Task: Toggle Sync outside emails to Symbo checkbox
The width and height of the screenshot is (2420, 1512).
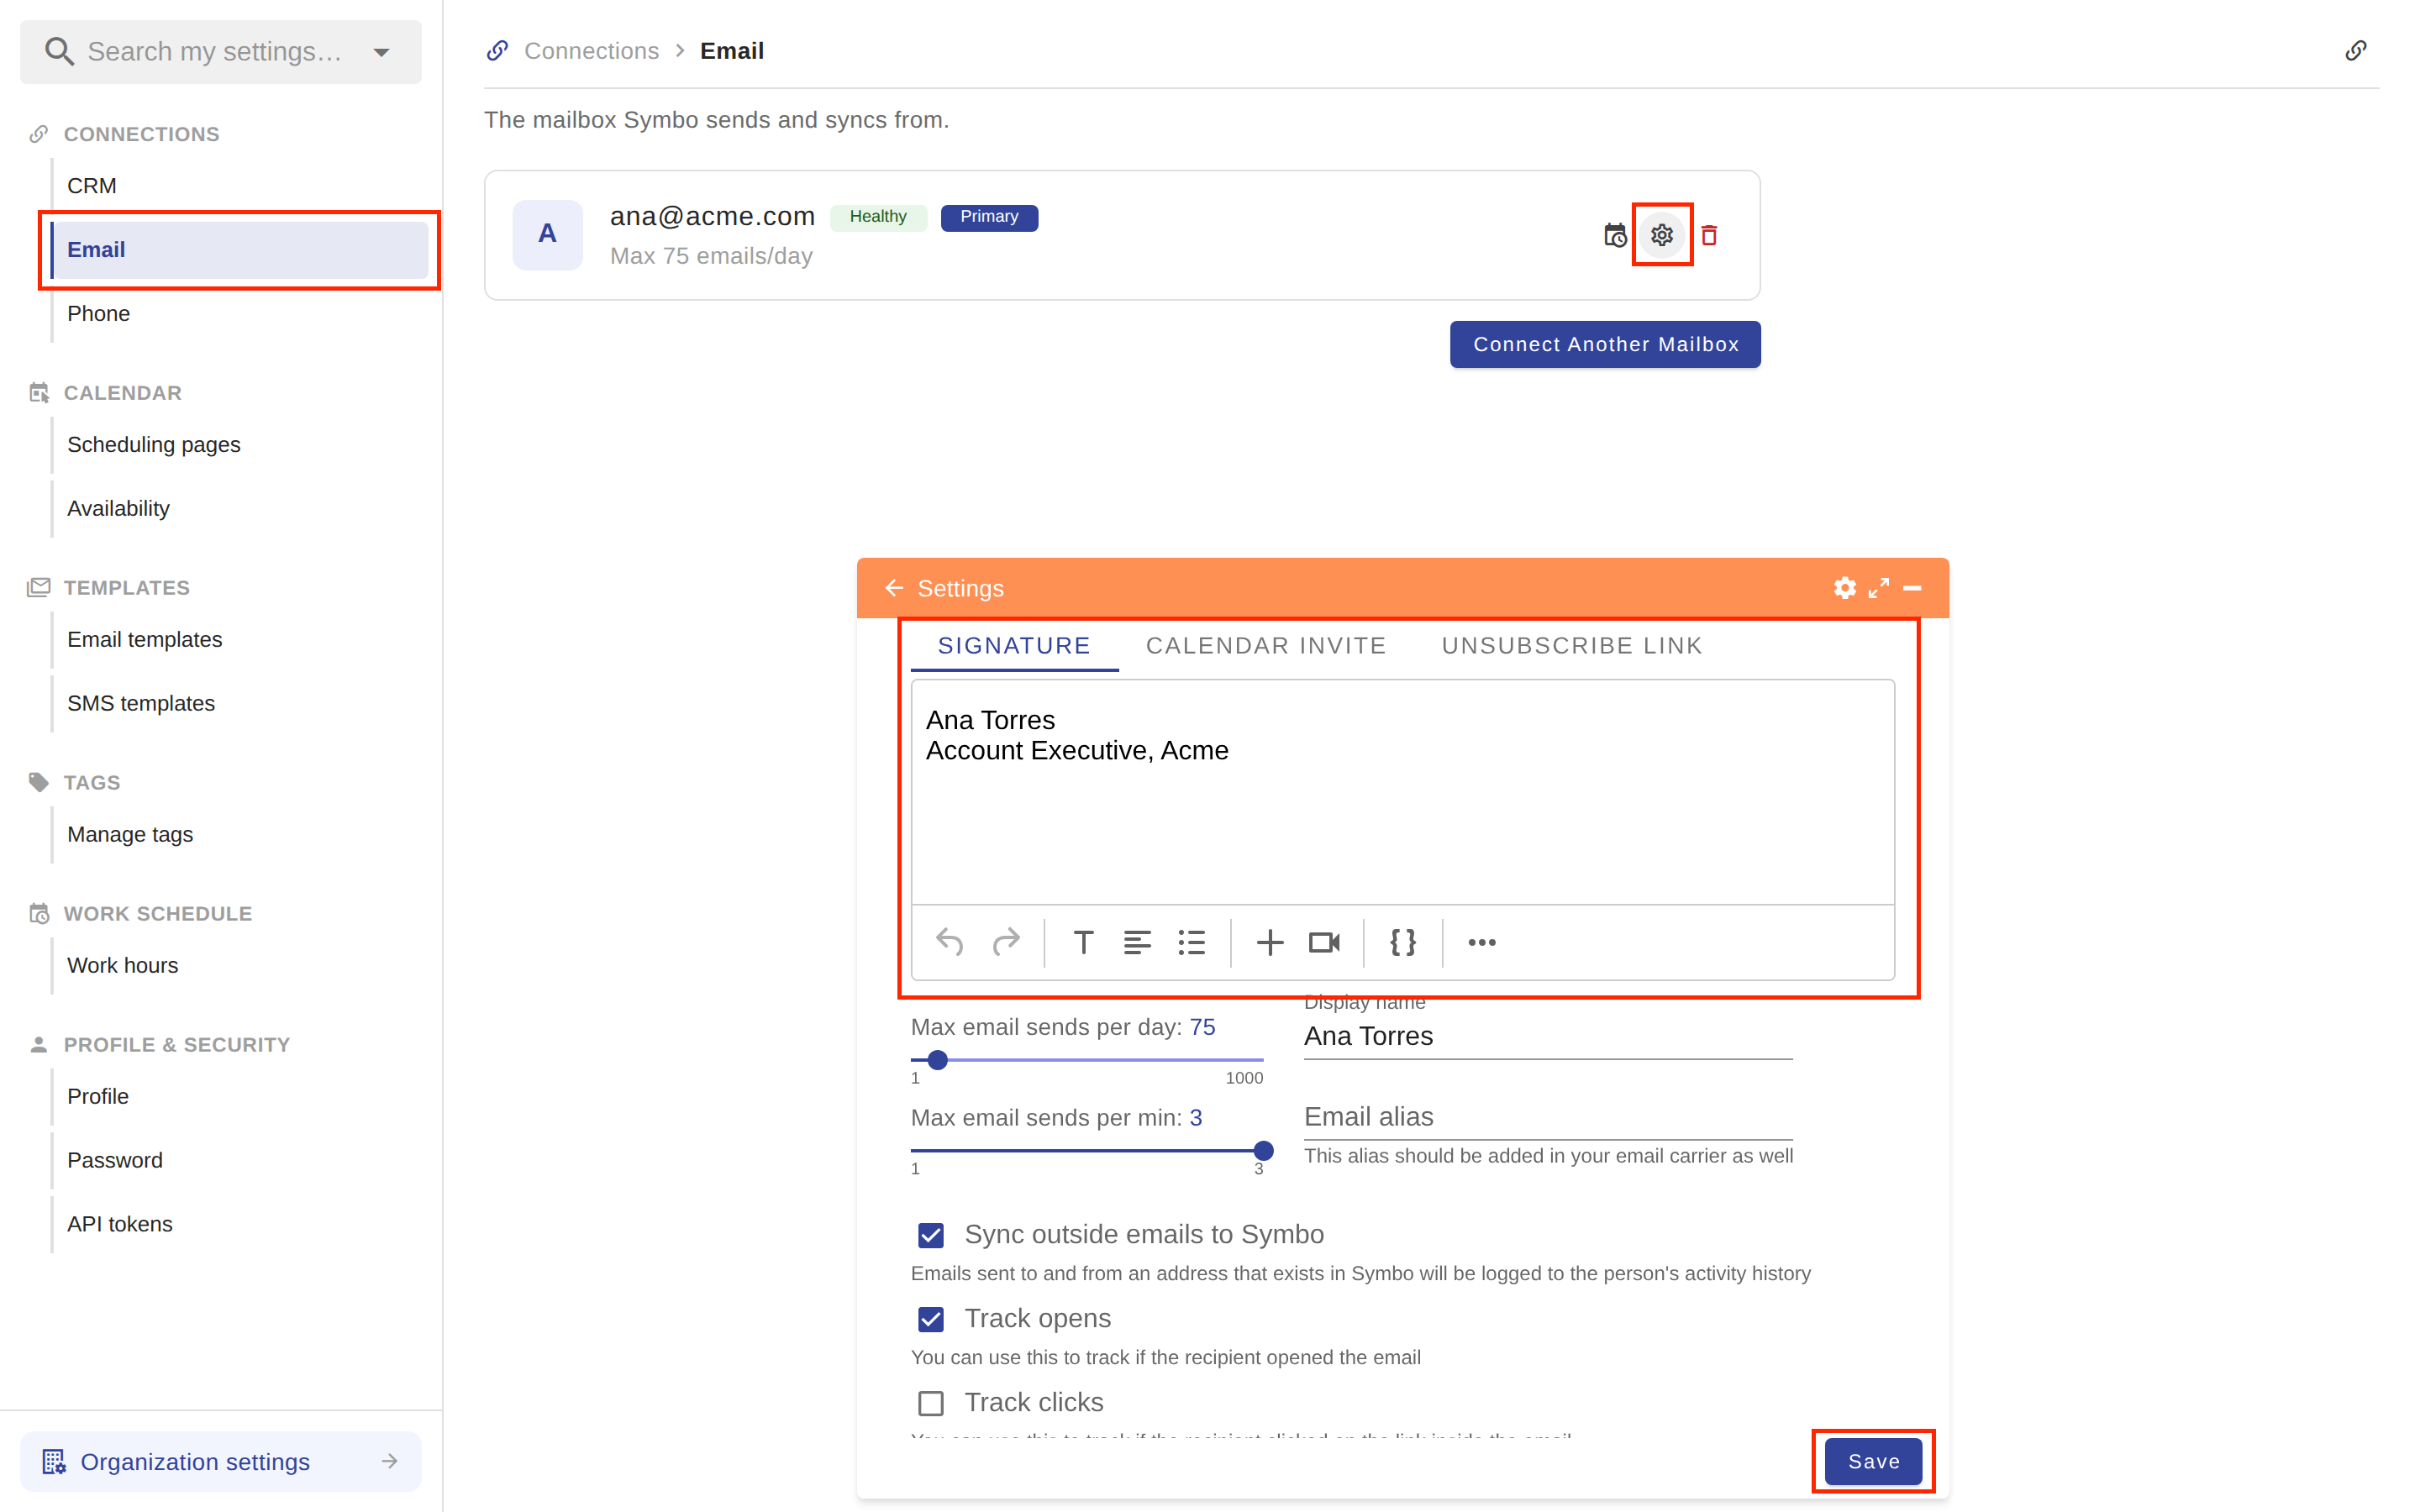Action: [930, 1235]
